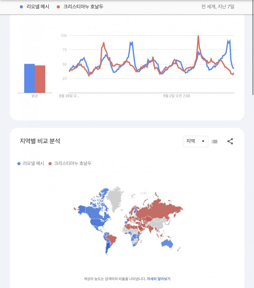The width and height of the screenshot is (254, 288).
Task: Click the red average bar
Action: tap(40, 79)
